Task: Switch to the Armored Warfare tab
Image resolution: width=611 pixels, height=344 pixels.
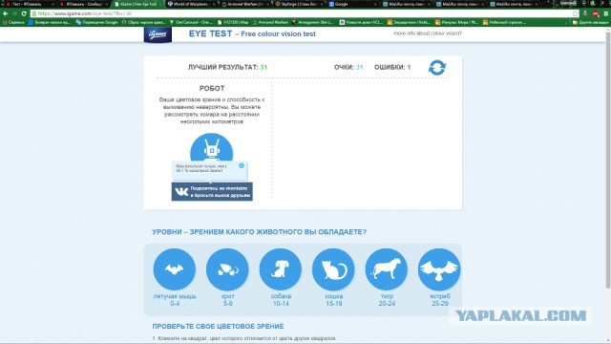Action: click(245, 4)
